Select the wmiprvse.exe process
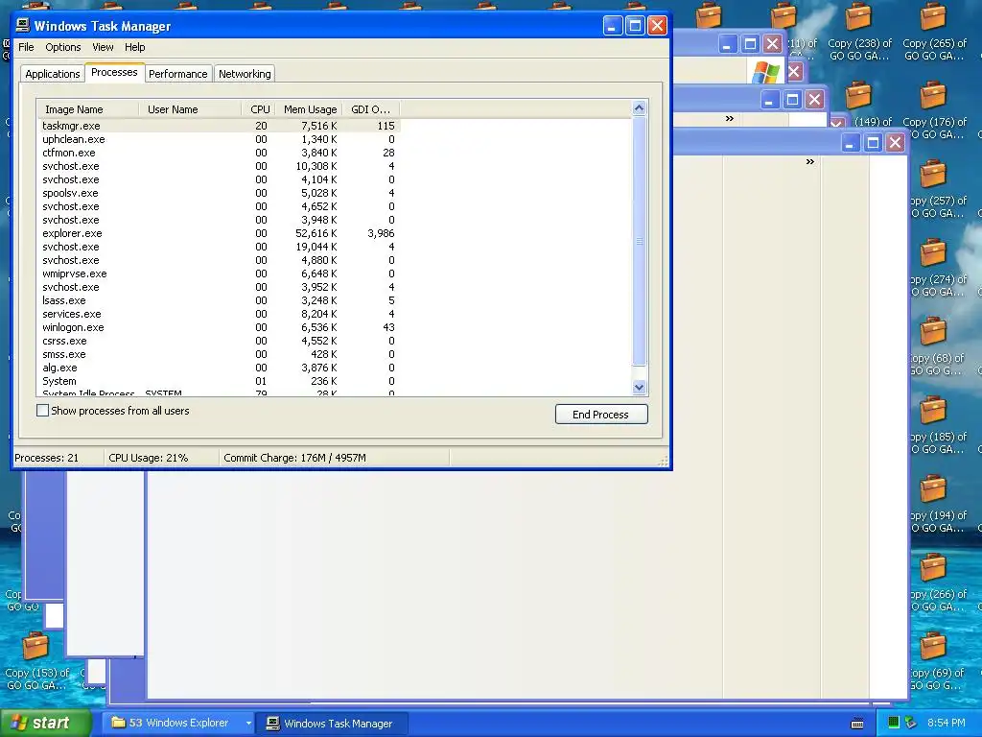This screenshot has height=737, width=982. pyautogui.click(x=219, y=273)
